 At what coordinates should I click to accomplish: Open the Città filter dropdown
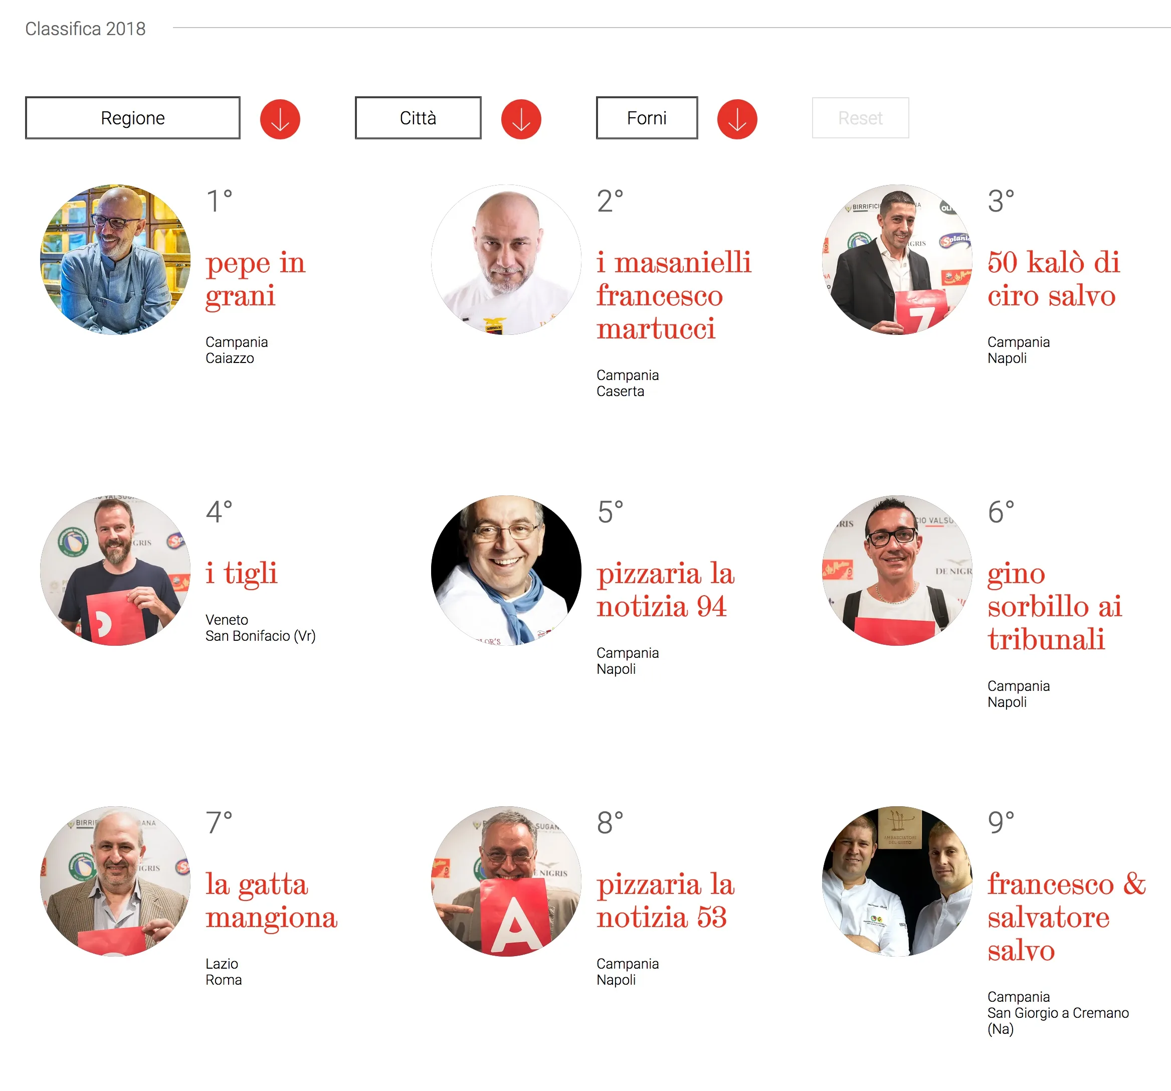tap(418, 118)
